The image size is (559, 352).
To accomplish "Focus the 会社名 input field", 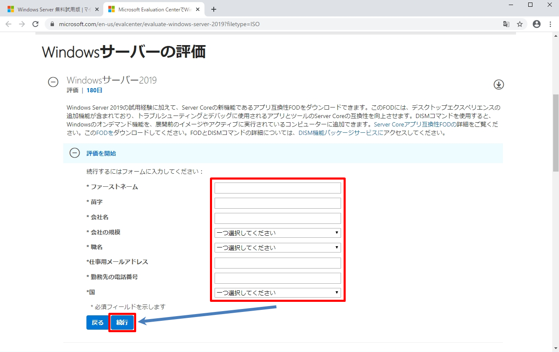I will click(277, 218).
